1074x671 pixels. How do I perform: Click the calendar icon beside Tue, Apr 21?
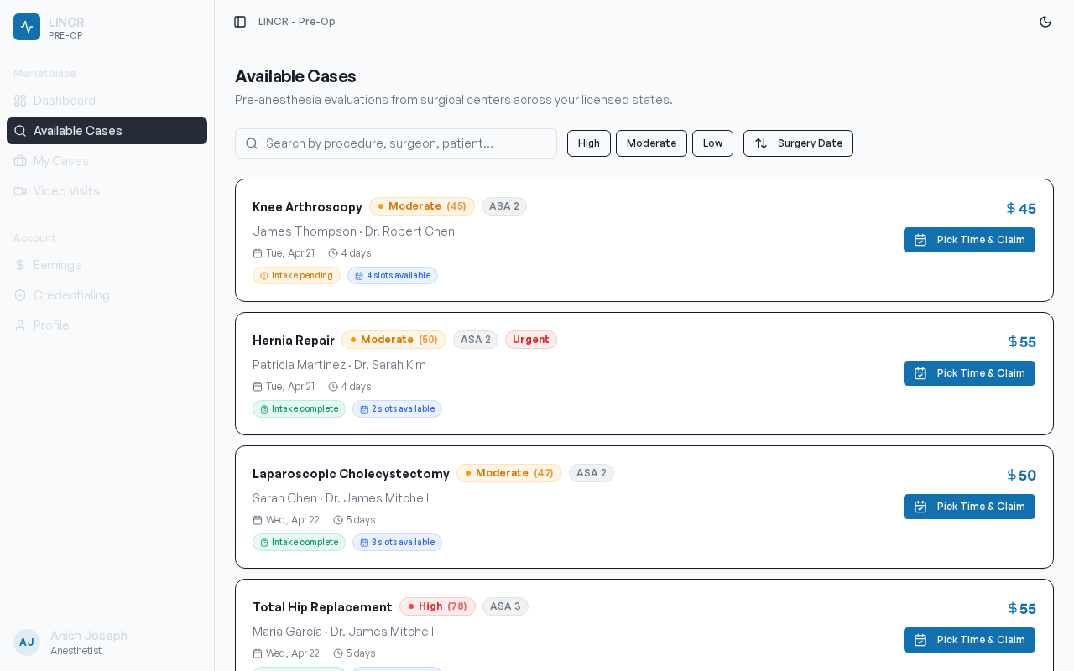(x=258, y=253)
